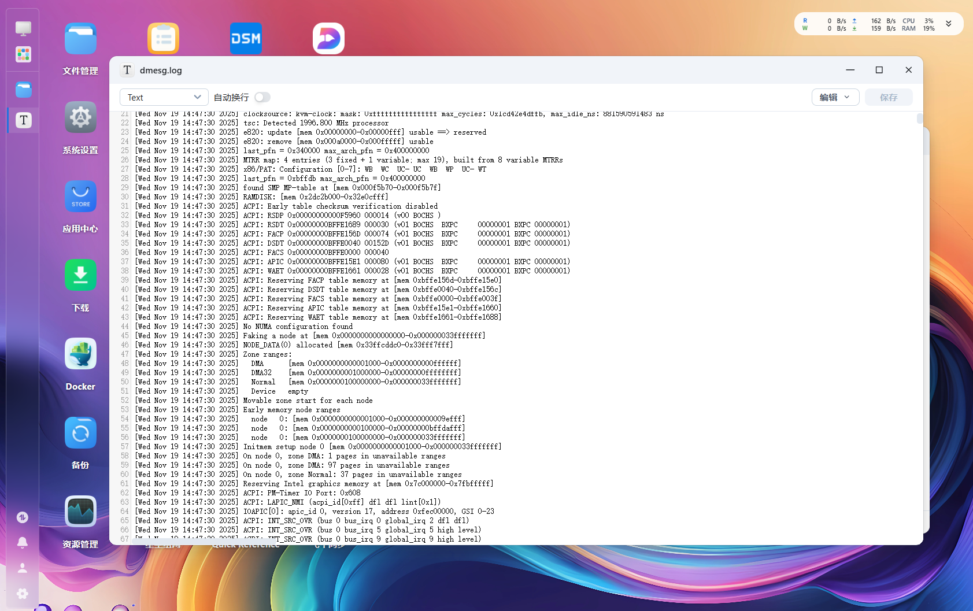
Task: Open the transfer tasks arrows icon in sidebar
Action: click(23, 517)
